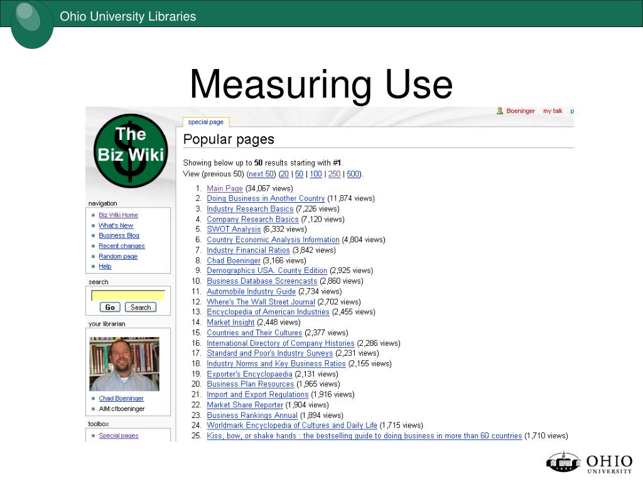The image size is (643, 482).
Task: Open What's New in navigation
Action: point(116,225)
